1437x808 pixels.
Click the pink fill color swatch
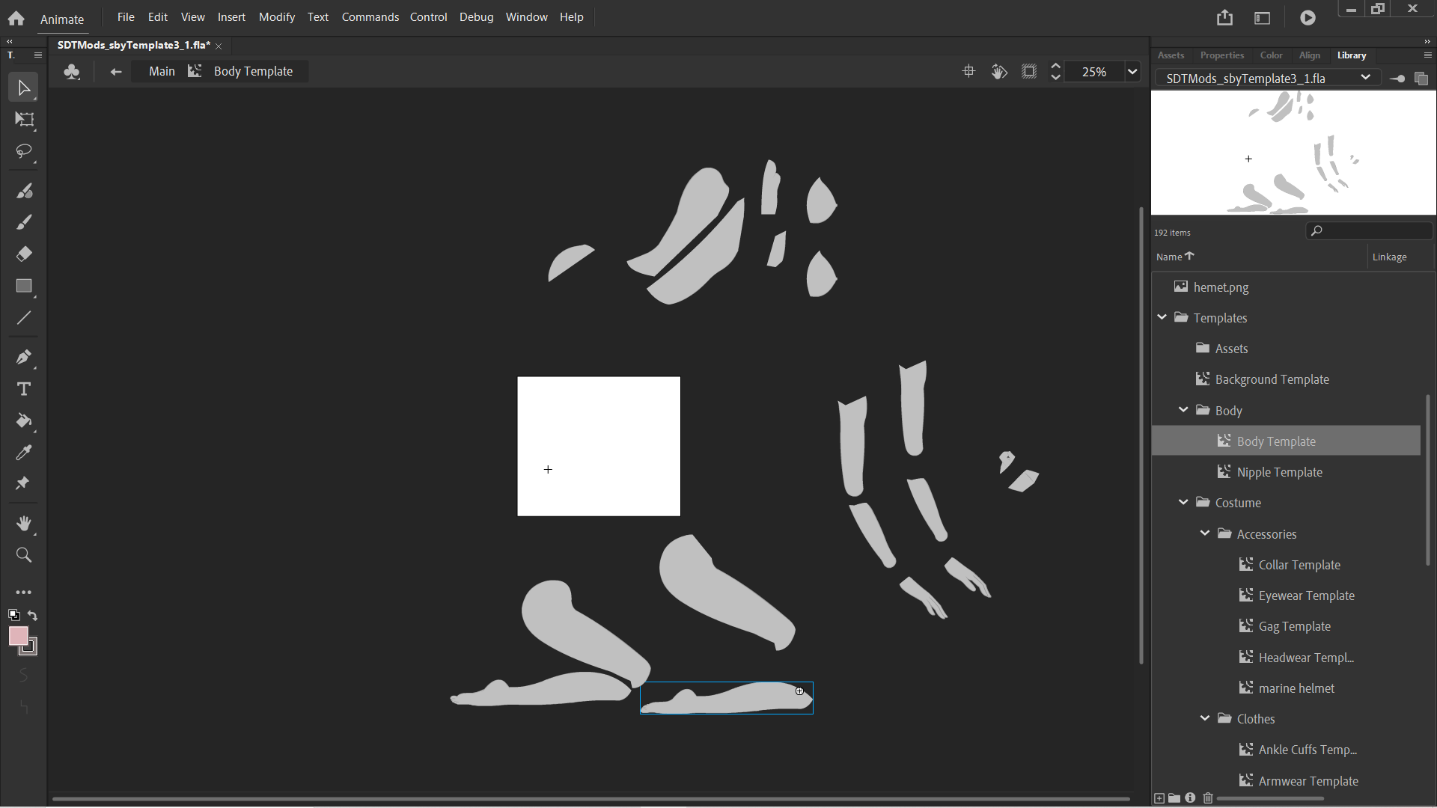click(18, 636)
